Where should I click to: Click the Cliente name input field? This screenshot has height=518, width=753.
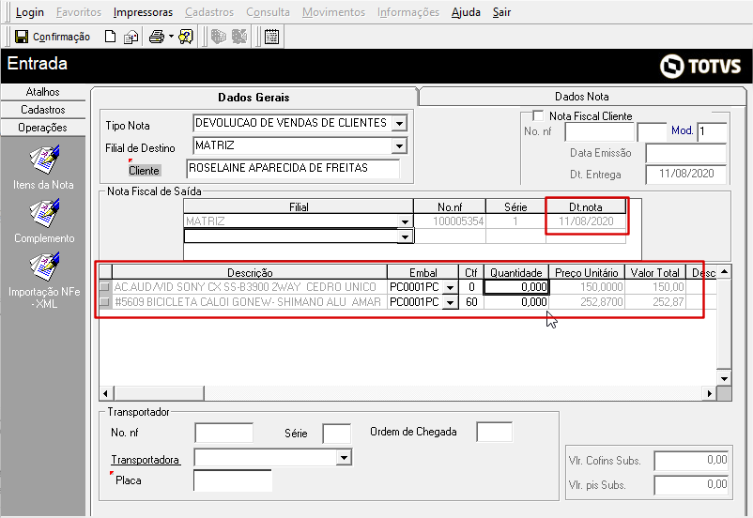coord(293,168)
